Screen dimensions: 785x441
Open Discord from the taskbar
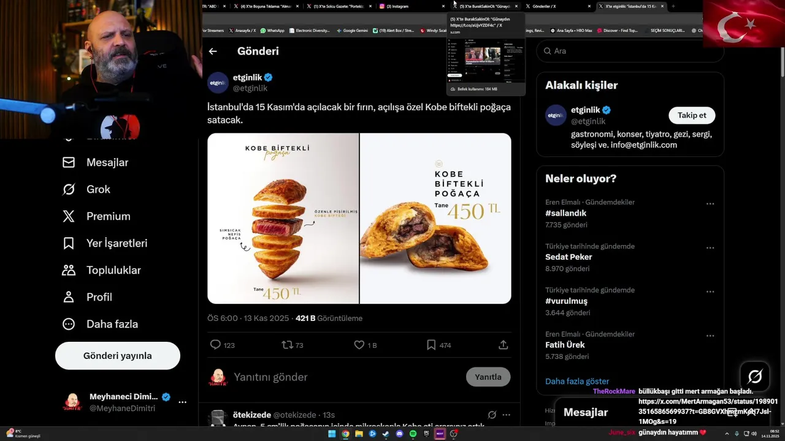[x=399, y=434]
